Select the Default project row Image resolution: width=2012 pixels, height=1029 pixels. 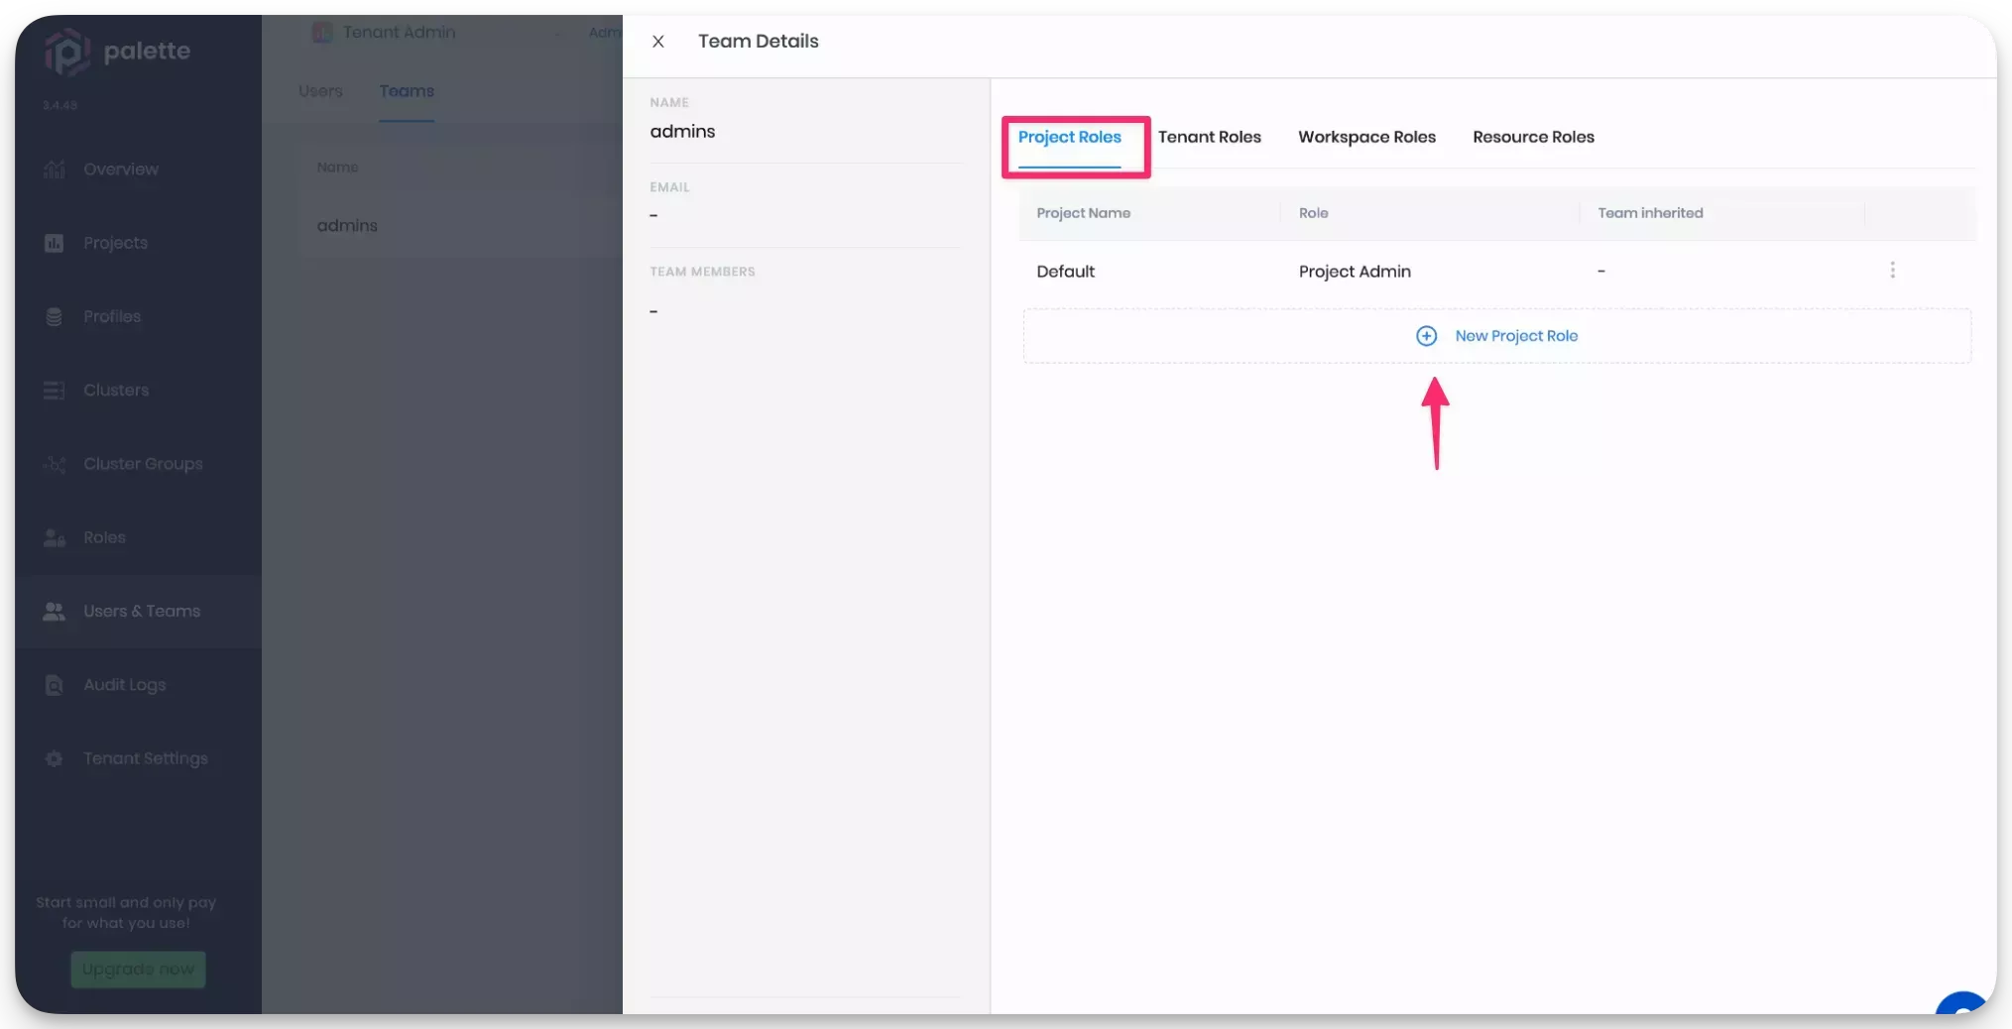point(1066,272)
